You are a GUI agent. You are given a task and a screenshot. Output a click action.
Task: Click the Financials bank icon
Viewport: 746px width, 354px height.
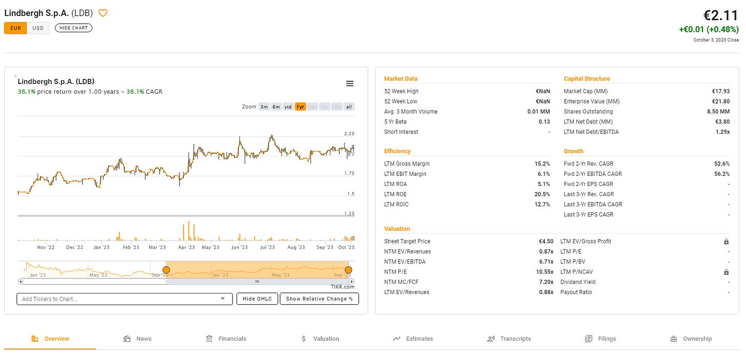click(x=209, y=339)
